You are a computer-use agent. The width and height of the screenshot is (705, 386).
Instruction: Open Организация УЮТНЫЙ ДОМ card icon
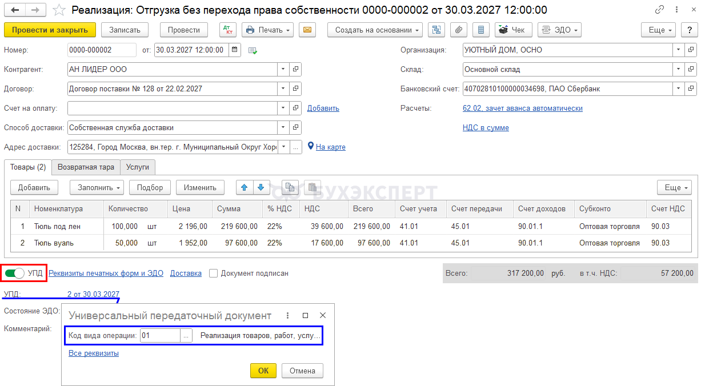[x=691, y=50]
